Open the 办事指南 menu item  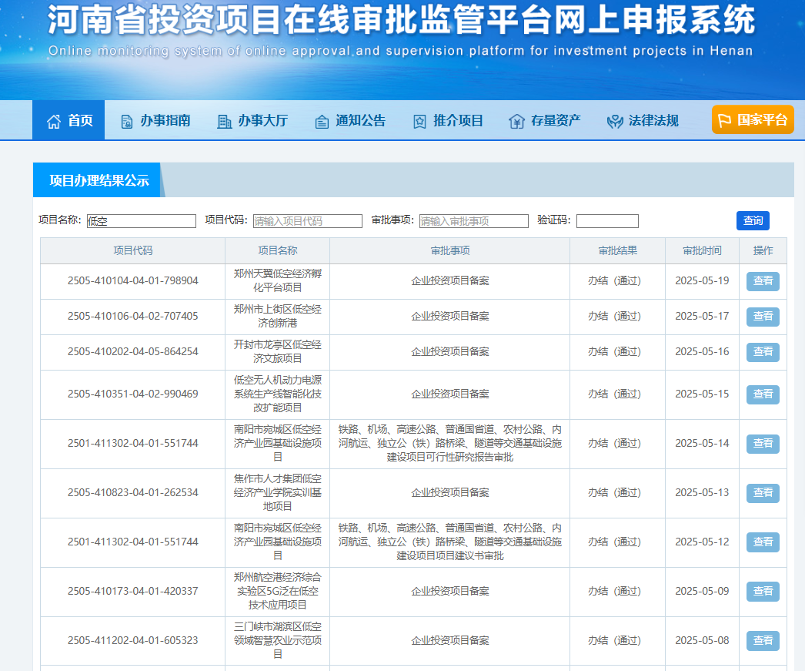coord(165,121)
